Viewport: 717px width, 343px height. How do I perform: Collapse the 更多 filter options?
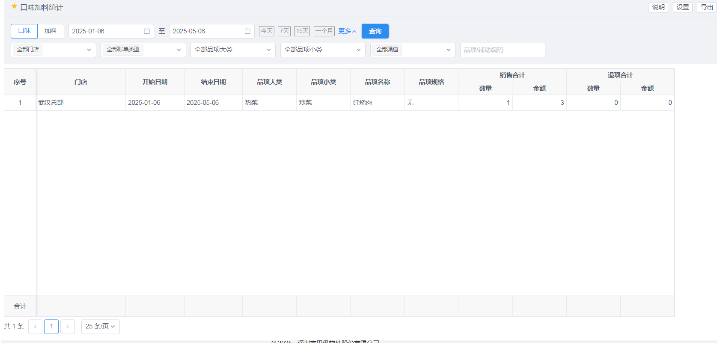pyautogui.click(x=347, y=31)
